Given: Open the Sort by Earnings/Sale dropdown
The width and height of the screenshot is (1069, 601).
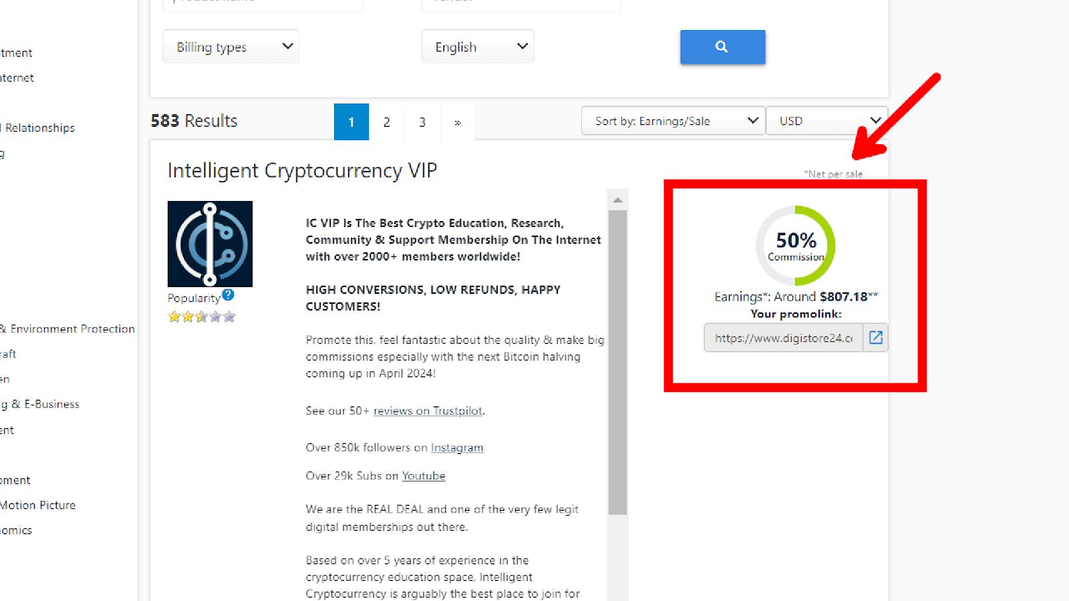Looking at the screenshot, I should click(x=673, y=121).
